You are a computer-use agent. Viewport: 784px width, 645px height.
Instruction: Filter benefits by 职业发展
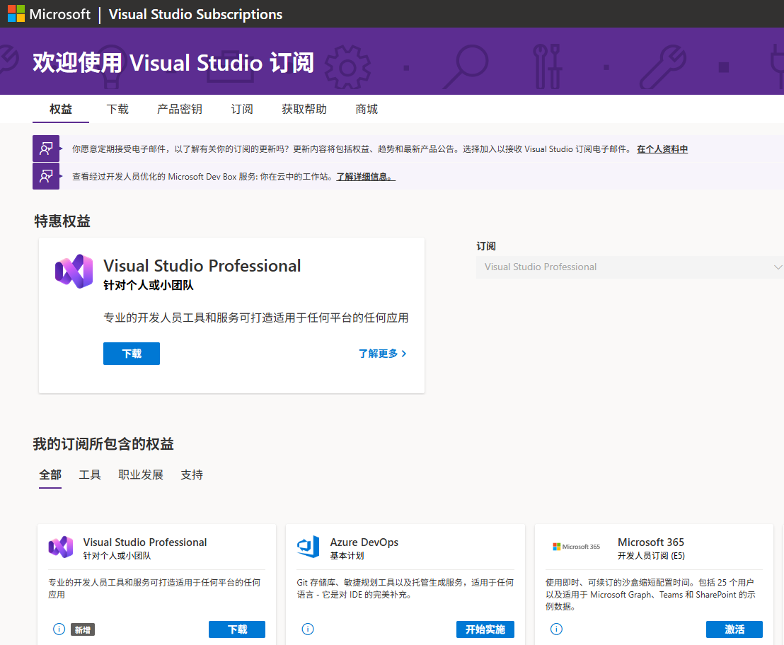(x=141, y=475)
